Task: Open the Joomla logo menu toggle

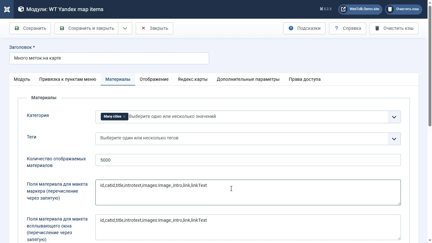Action: [7, 9]
